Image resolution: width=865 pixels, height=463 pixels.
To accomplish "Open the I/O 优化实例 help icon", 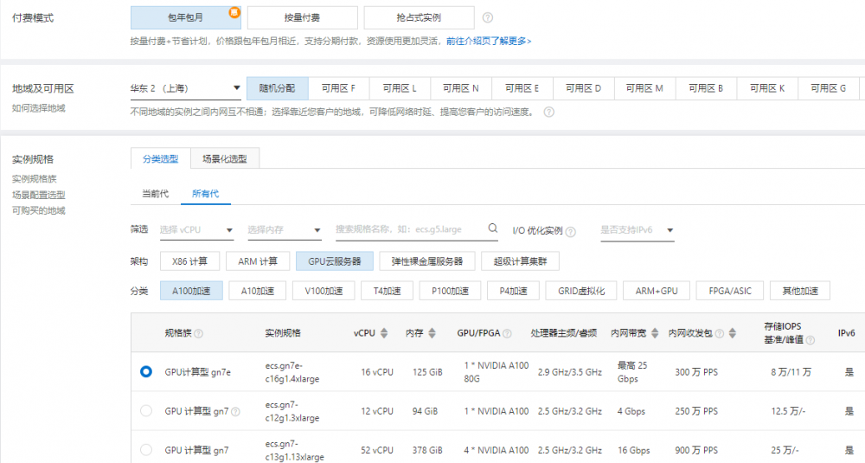I will (x=571, y=232).
